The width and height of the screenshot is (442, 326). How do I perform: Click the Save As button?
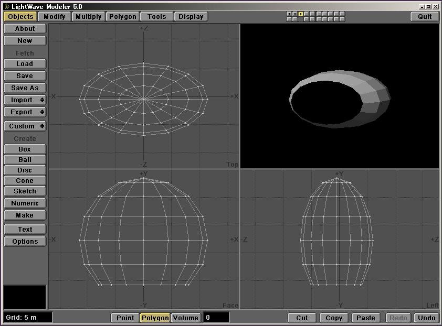[25, 88]
